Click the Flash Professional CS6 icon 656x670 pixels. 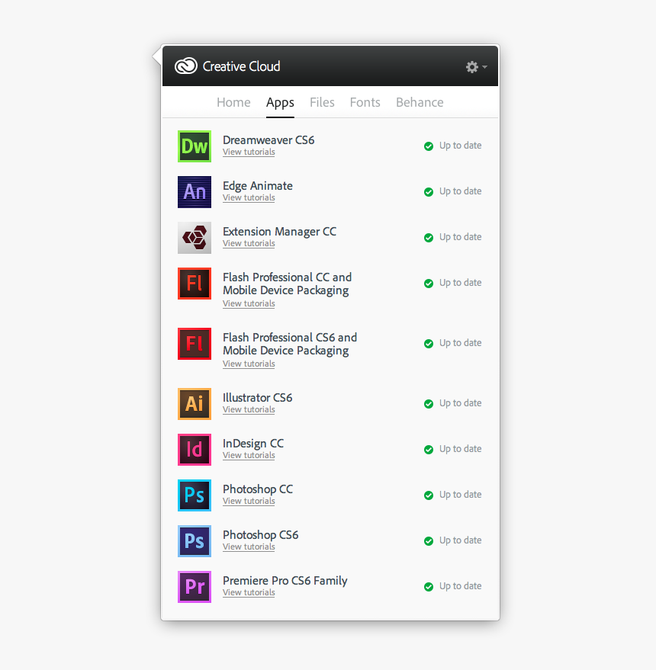(x=195, y=344)
